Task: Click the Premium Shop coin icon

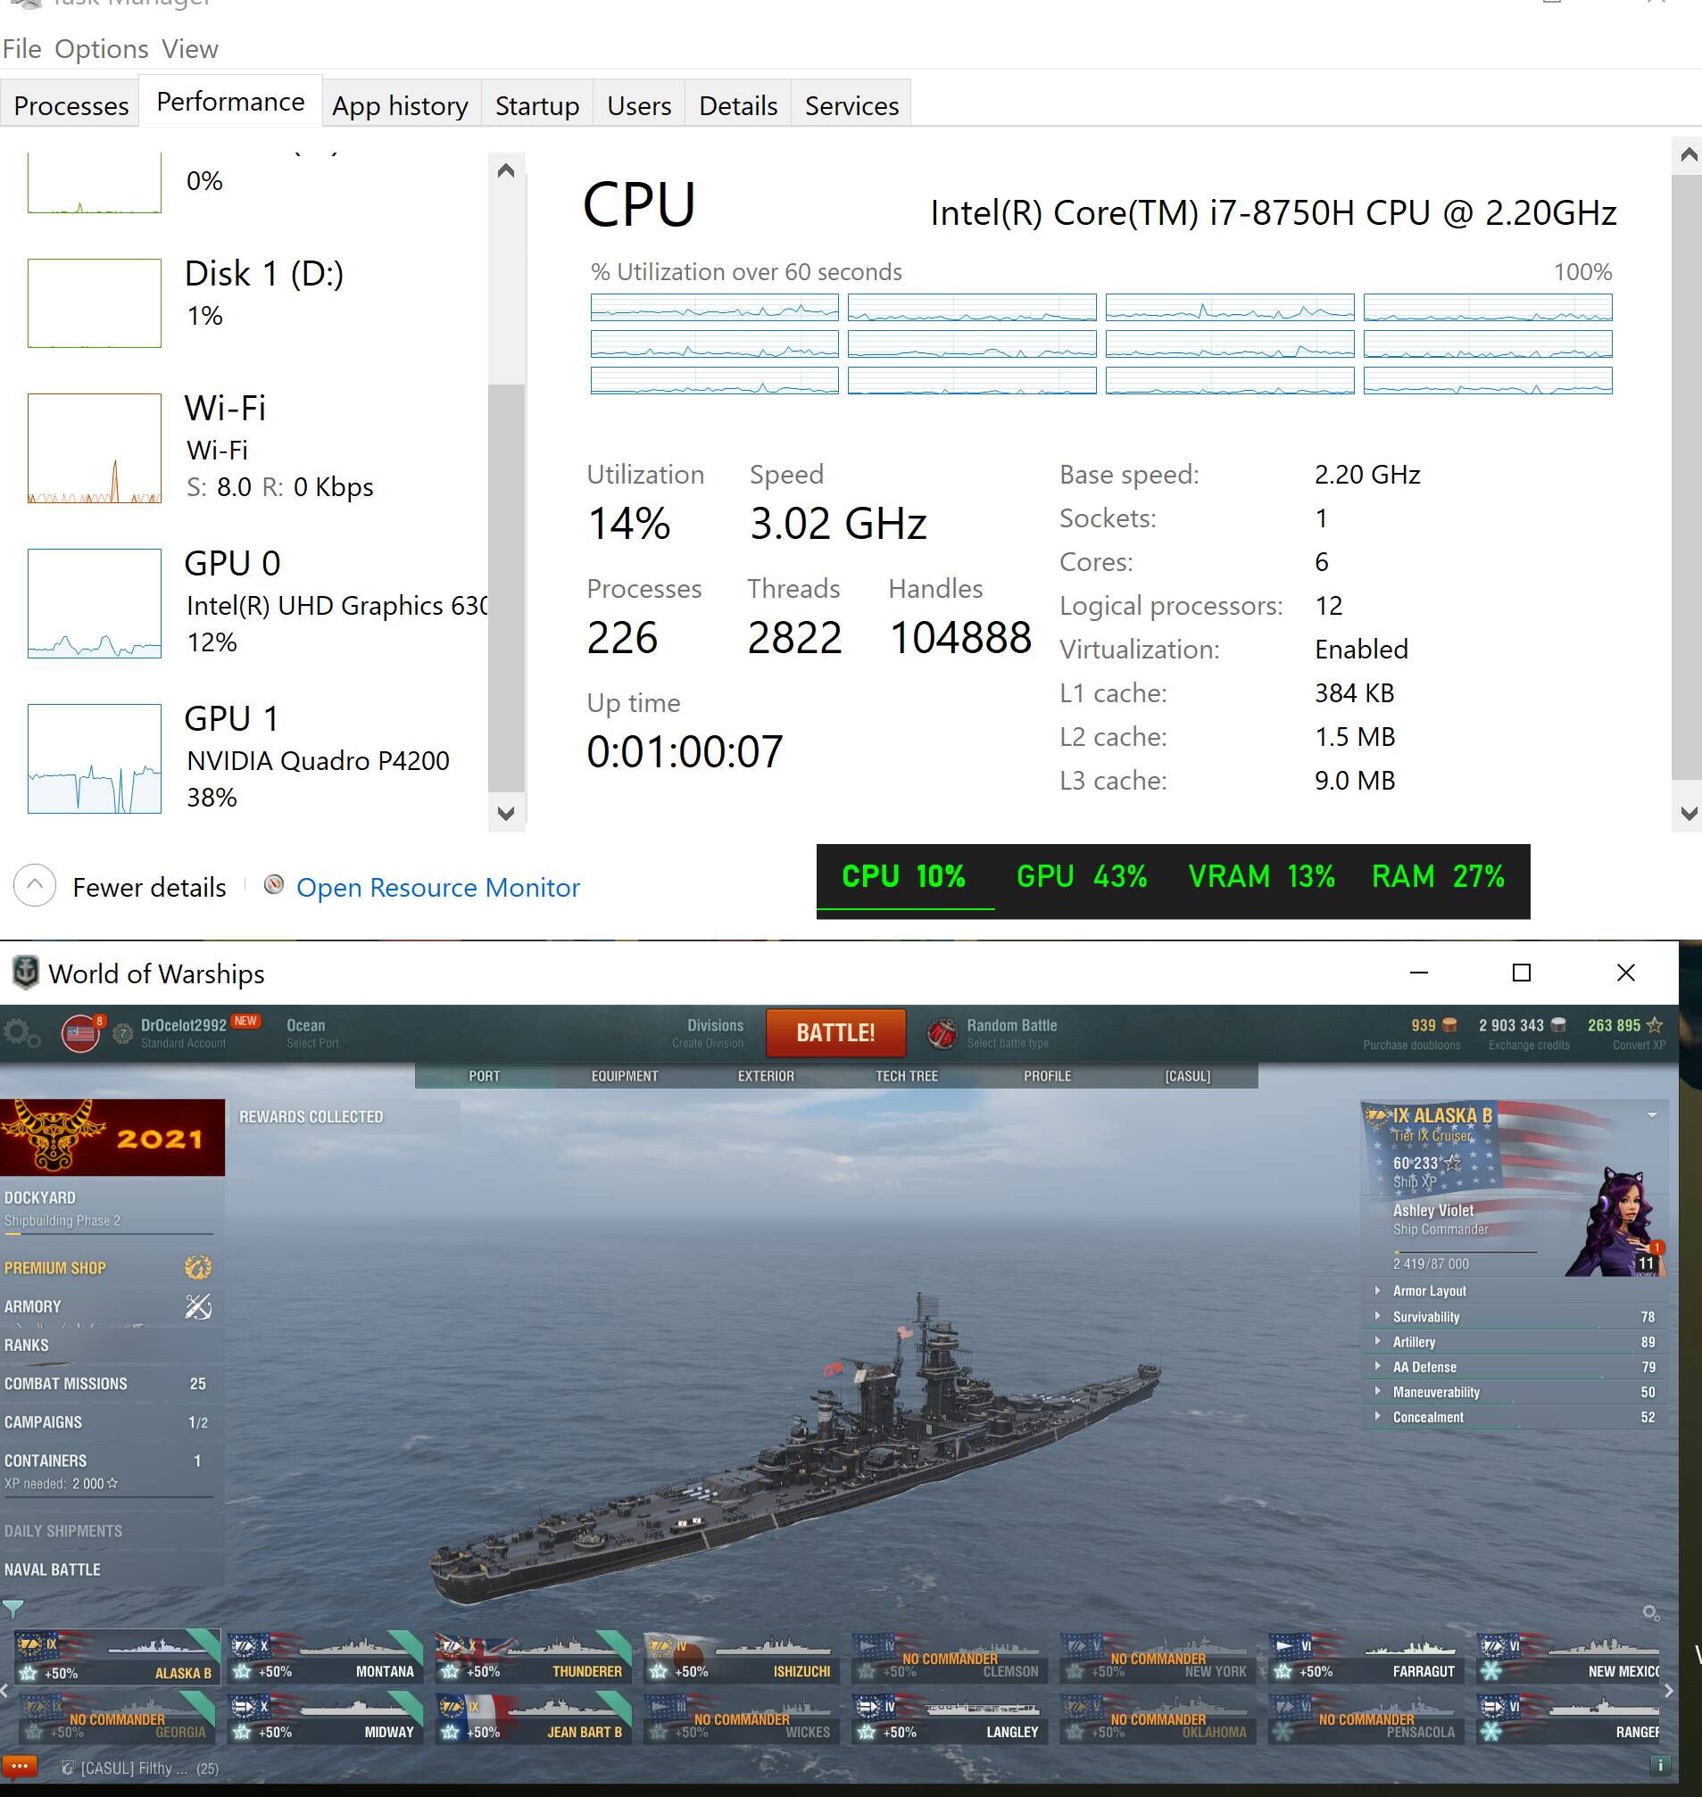Action: tap(198, 1267)
